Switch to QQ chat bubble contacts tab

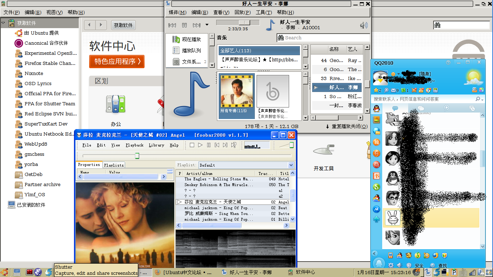pos(395,108)
